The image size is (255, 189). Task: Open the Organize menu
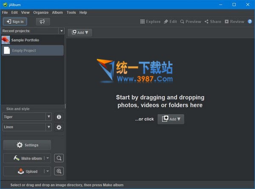[41, 12]
